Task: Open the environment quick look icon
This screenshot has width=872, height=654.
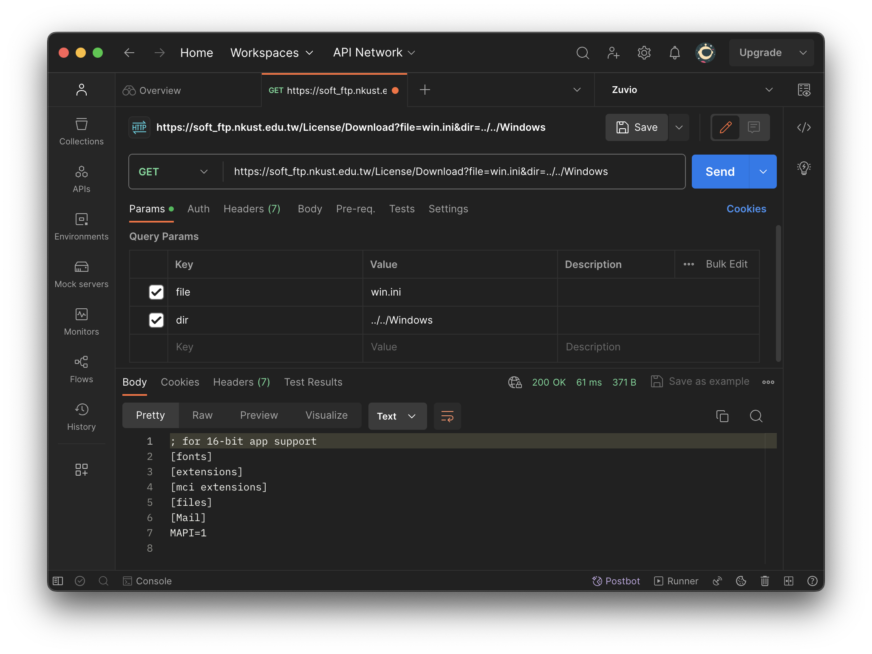Action: coord(804,90)
